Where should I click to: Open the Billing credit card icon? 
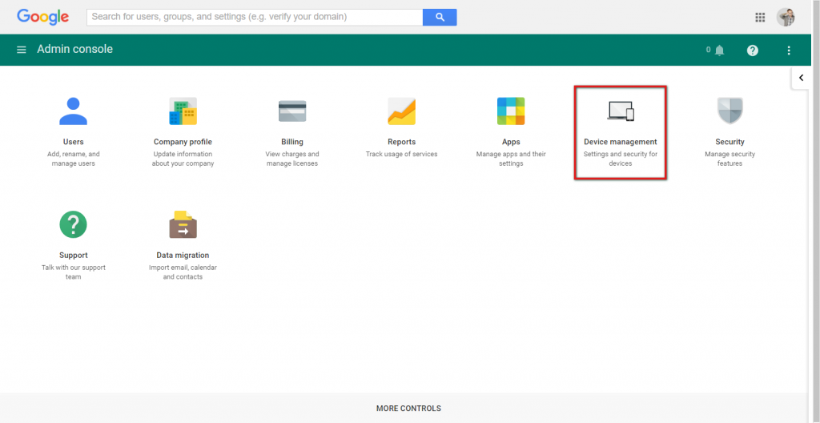click(x=292, y=111)
